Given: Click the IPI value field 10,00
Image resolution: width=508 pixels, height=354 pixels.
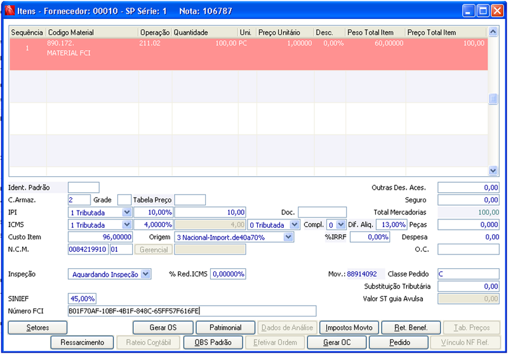Looking at the screenshot, I should 210,213.
